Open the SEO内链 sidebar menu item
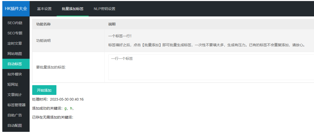The image size is (314, 138). [15, 23]
